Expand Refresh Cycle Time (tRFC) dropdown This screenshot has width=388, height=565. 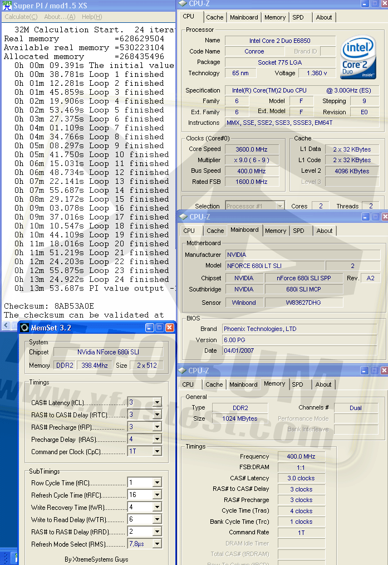158,495
